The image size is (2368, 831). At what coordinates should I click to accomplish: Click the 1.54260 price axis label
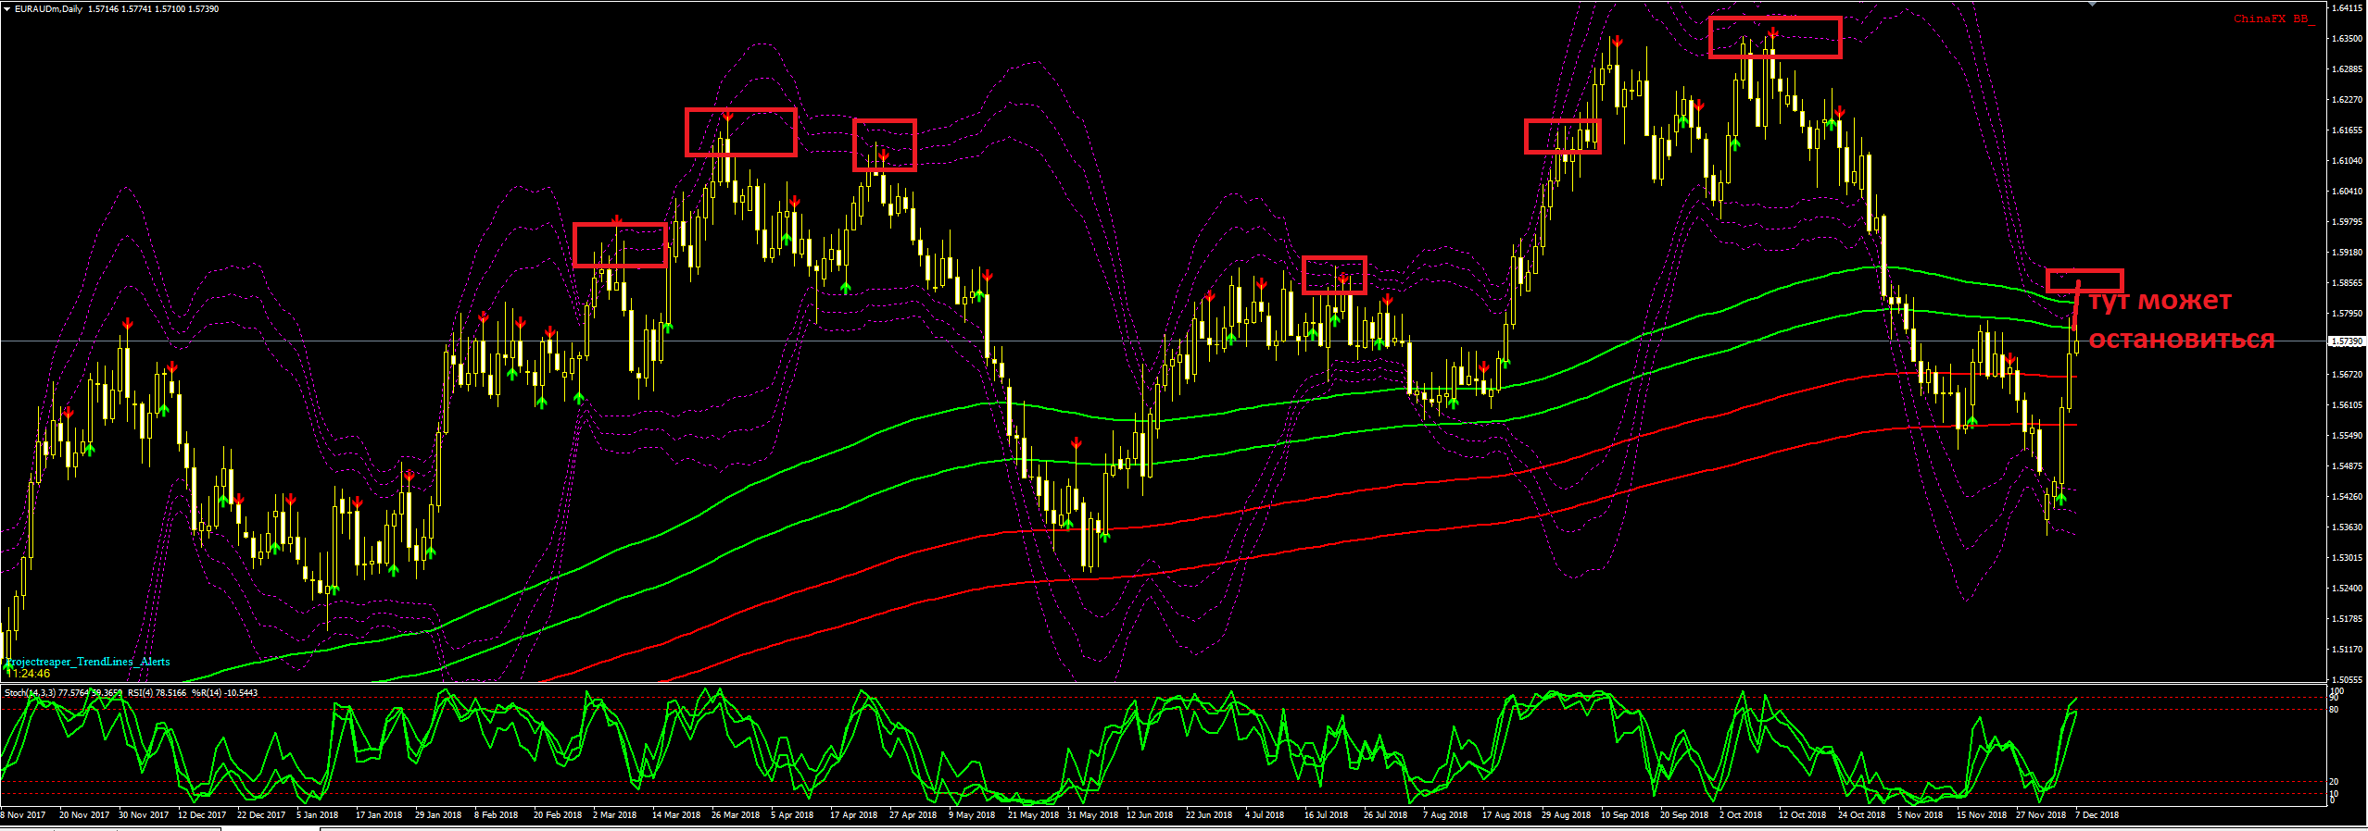2346,497
